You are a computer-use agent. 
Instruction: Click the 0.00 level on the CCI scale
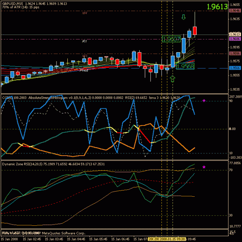(232, 129)
